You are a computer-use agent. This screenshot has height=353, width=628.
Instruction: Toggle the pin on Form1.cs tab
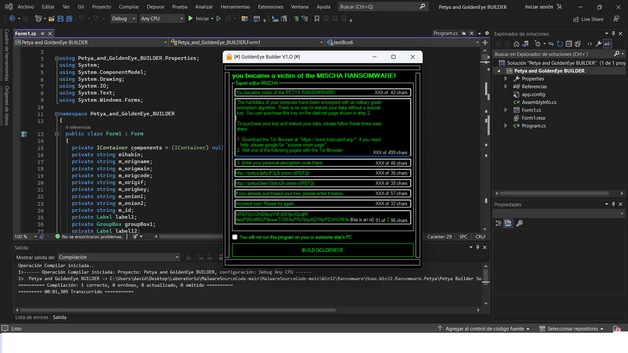click(x=43, y=33)
